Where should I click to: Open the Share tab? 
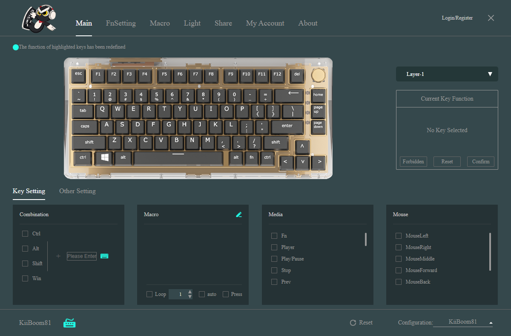(223, 23)
